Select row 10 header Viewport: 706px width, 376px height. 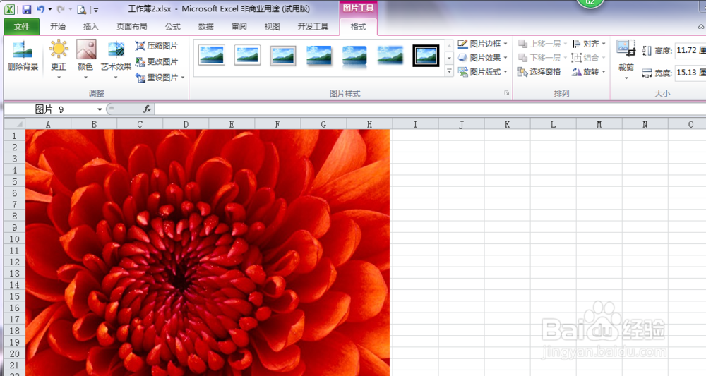point(15,239)
